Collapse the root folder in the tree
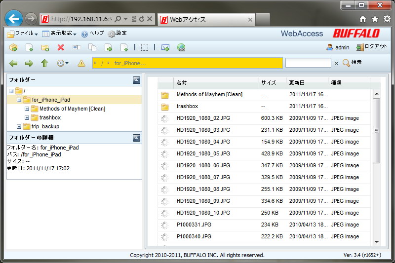Image resolution: width=395 pixels, height=263 pixels. [11, 91]
